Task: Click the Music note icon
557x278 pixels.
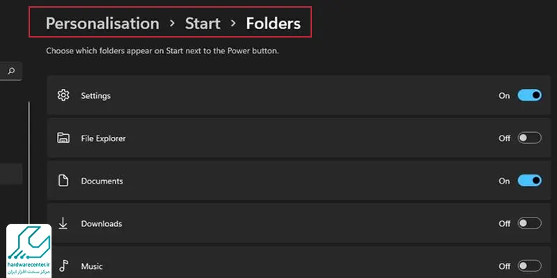Action: (63, 265)
